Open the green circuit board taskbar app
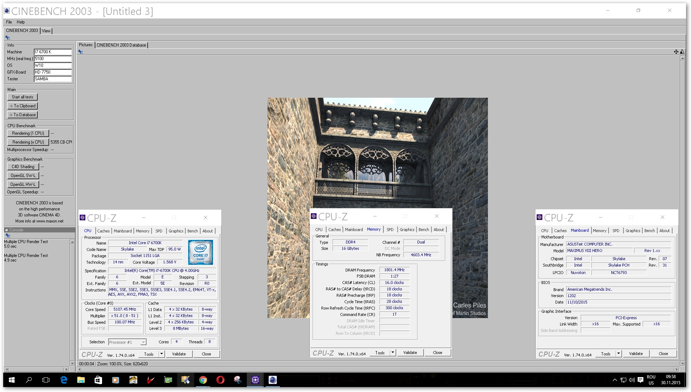The width and height of the screenshot is (691, 392). tap(168, 380)
